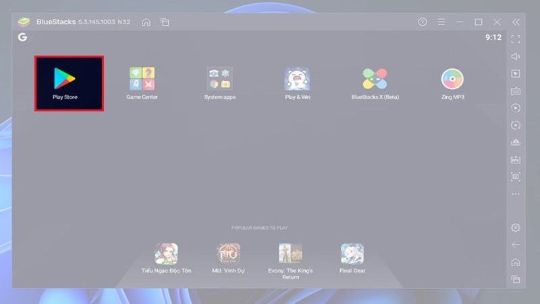Screen dimensions: 540x304
Task: Open the Play Store app
Action: [69, 82]
